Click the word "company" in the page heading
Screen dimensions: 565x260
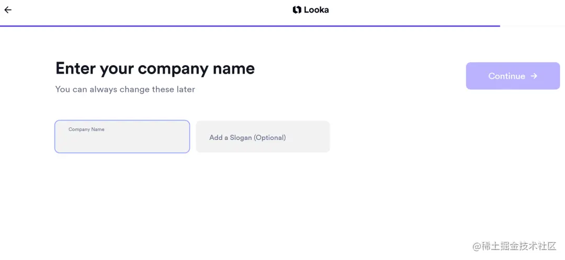[173, 68]
